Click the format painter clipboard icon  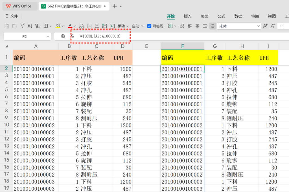(x=14, y=26)
